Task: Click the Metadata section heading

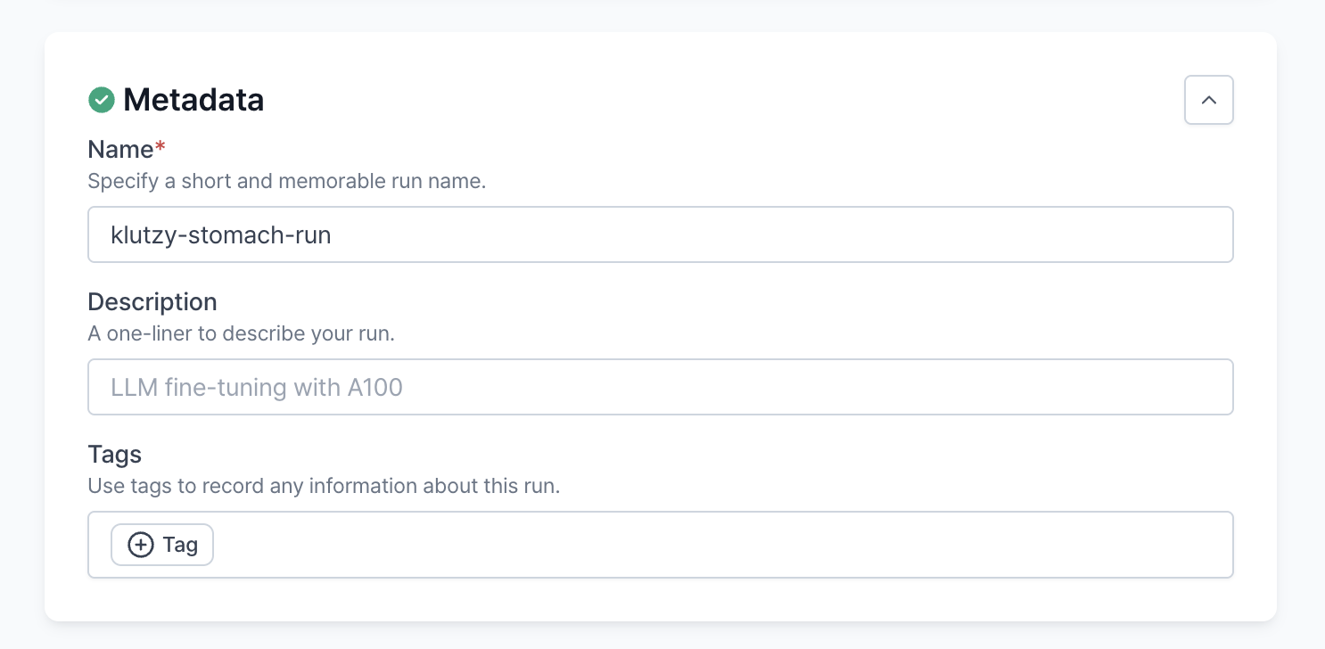Action: 193,100
